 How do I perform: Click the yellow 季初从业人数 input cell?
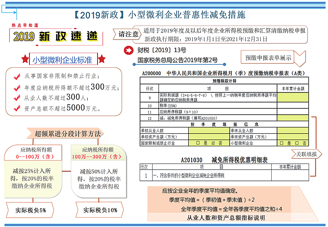click(209, 131)
